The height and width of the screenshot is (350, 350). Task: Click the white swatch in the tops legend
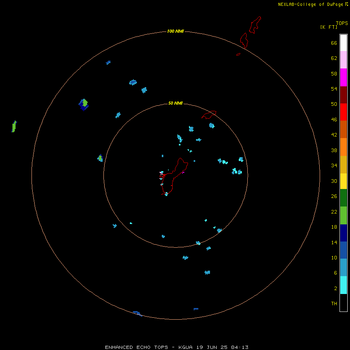[343, 43]
